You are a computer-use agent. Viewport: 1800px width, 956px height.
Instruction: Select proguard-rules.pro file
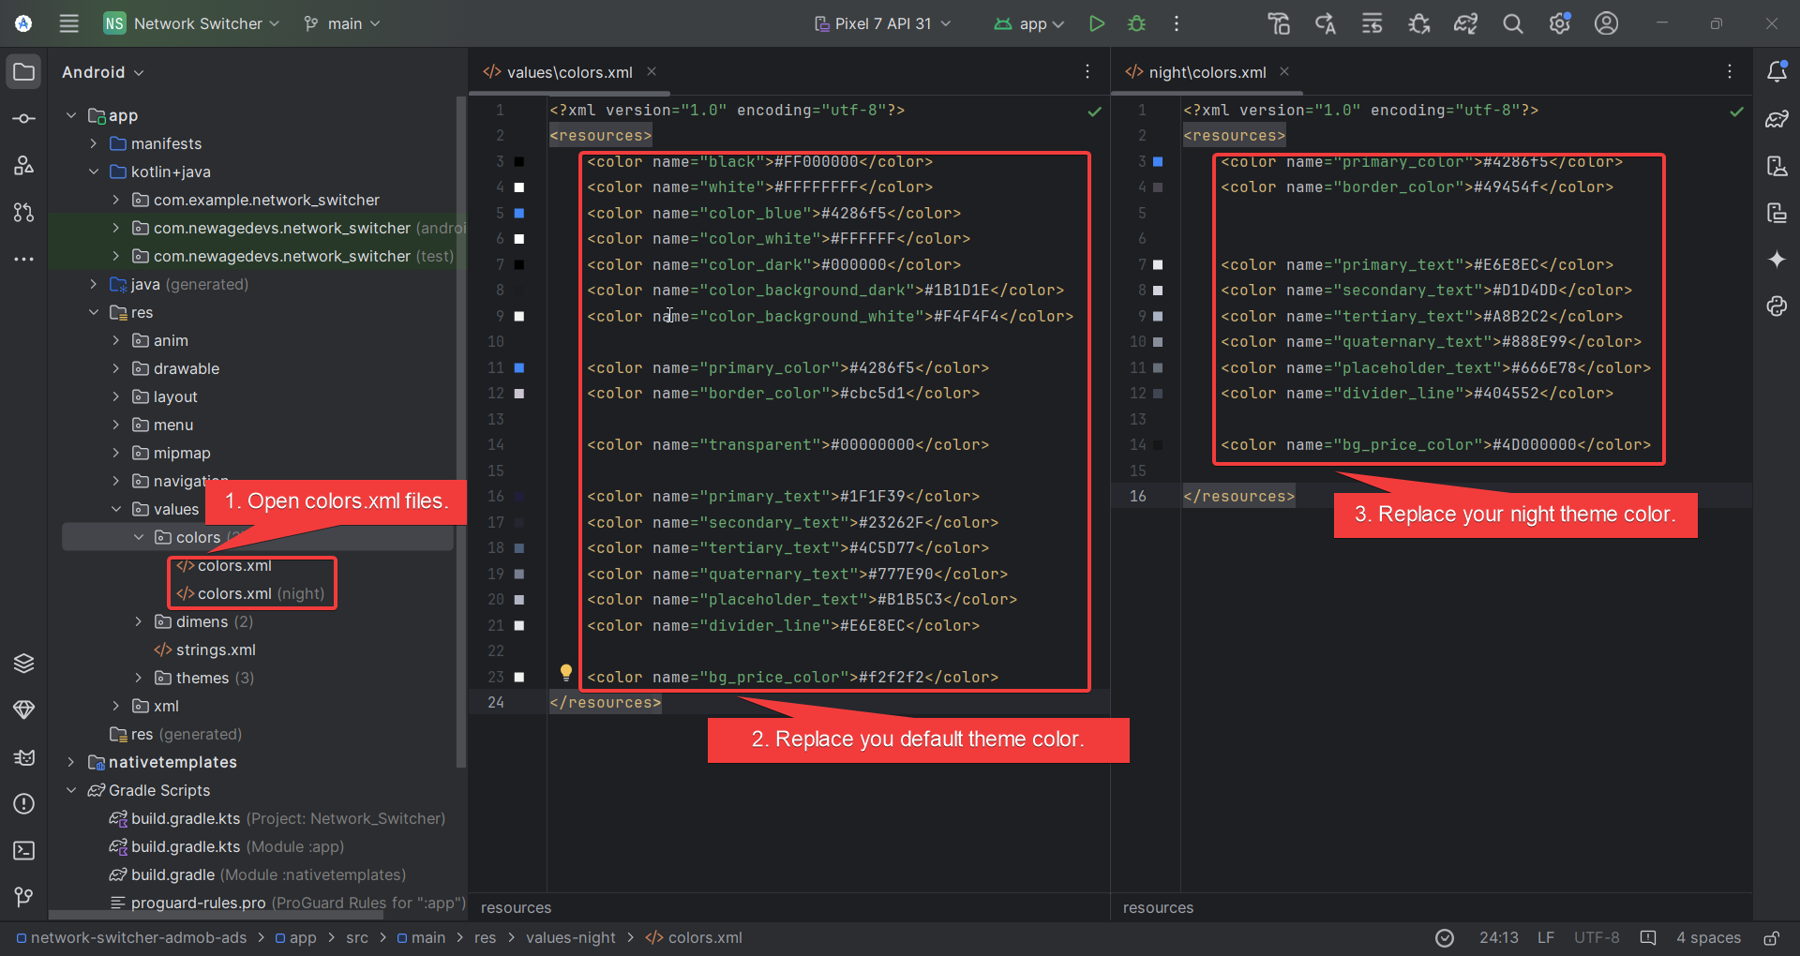click(x=287, y=903)
